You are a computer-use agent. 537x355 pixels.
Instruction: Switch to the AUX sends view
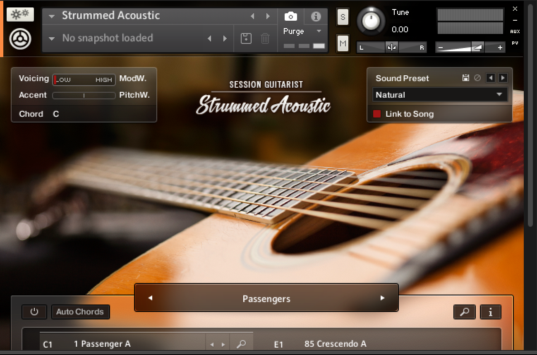[515, 31]
